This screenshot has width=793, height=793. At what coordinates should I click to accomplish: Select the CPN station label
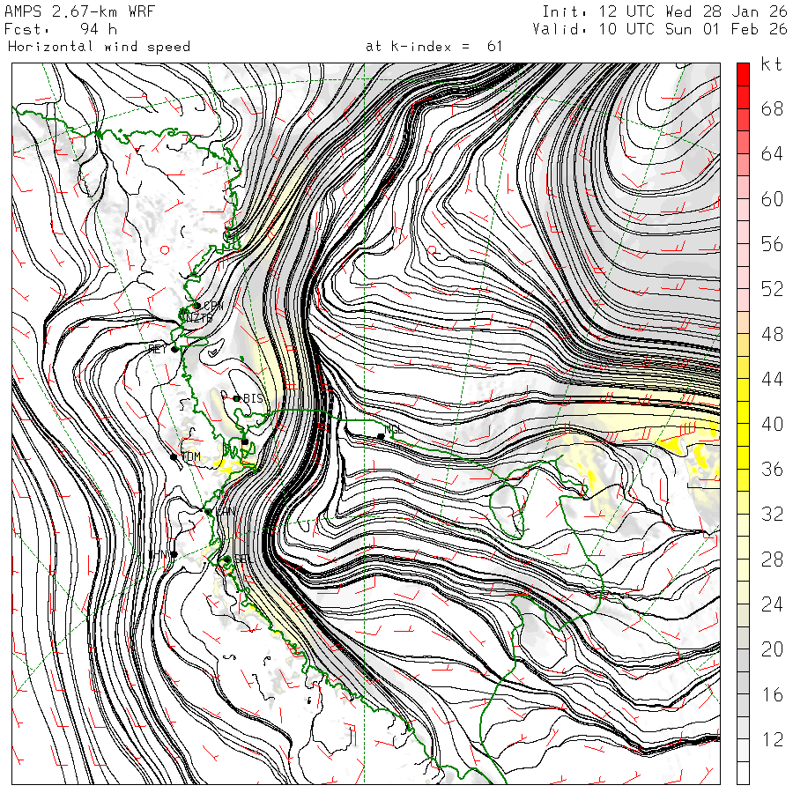[213, 306]
